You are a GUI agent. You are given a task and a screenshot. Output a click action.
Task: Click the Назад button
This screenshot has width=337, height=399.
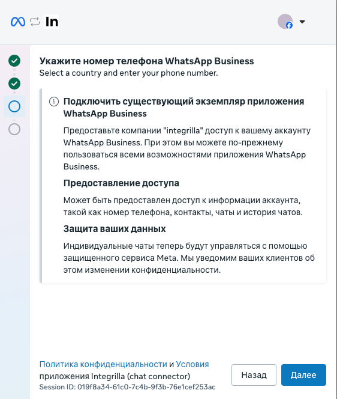(254, 375)
